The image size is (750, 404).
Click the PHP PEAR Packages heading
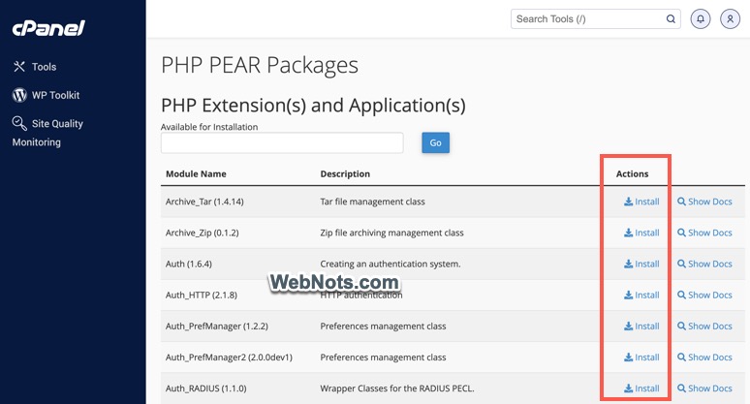point(260,66)
